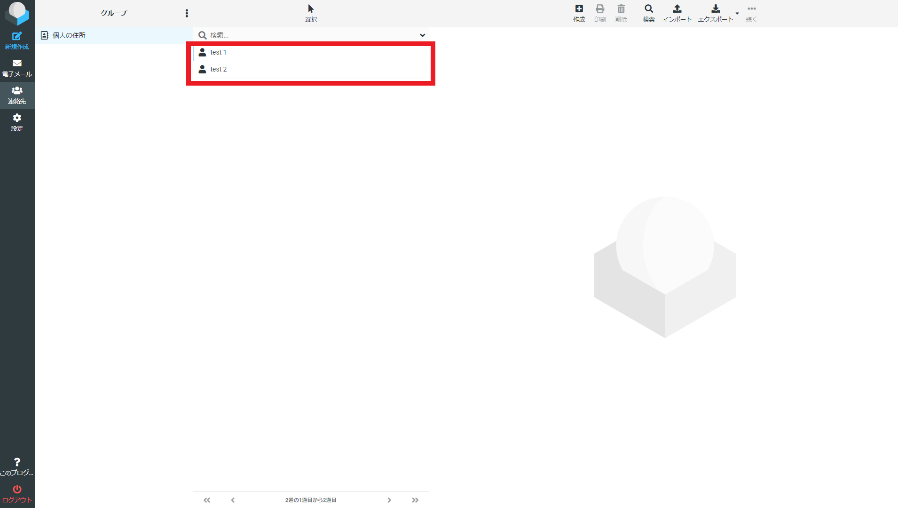Click the Roundcube logo in the sidebar
The width and height of the screenshot is (898, 508).
pyautogui.click(x=17, y=13)
